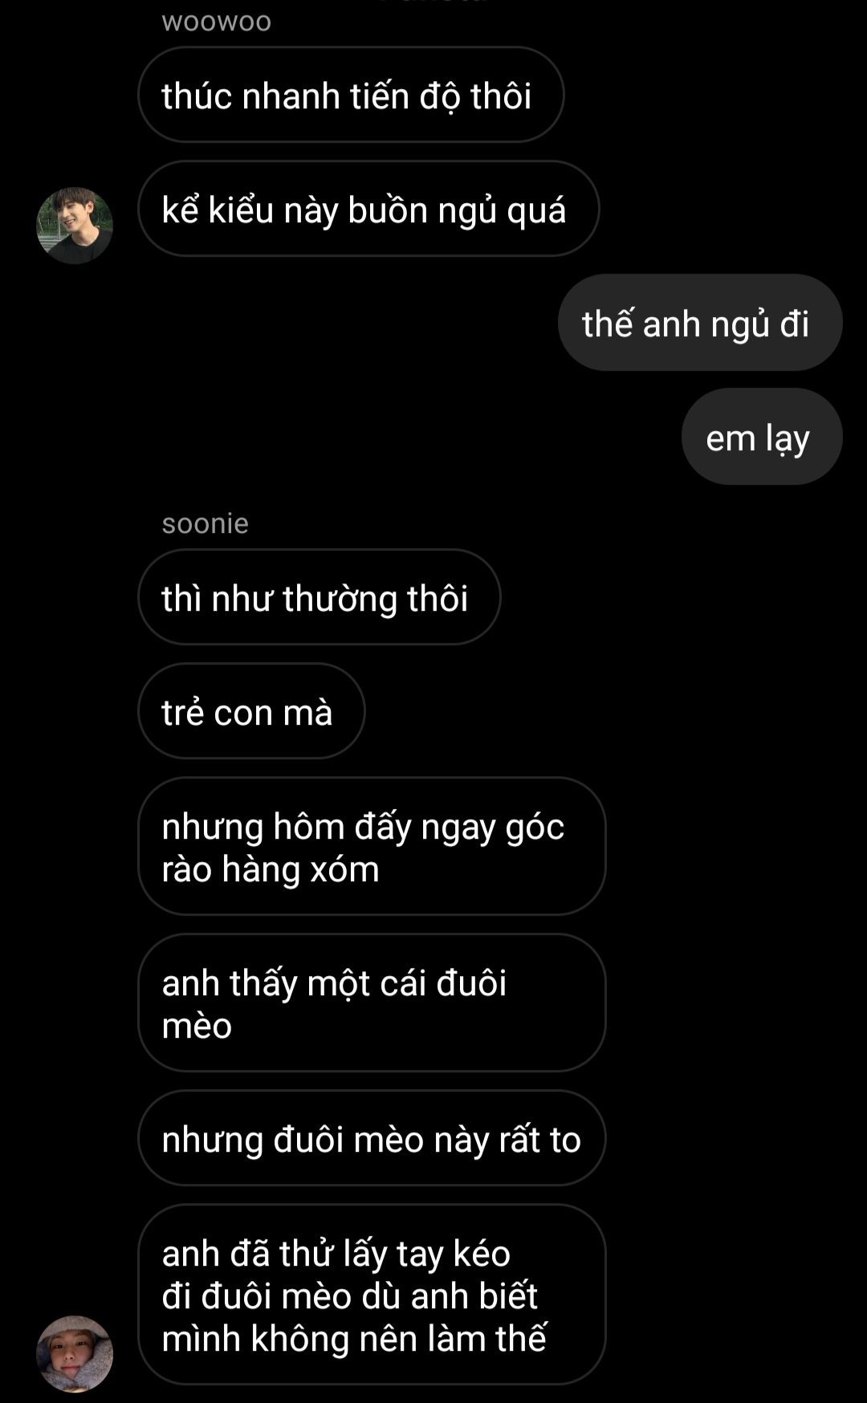Screen dimensions: 867x1403
Task: Open woowoo's profile picture avatar
Action: coord(75,226)
